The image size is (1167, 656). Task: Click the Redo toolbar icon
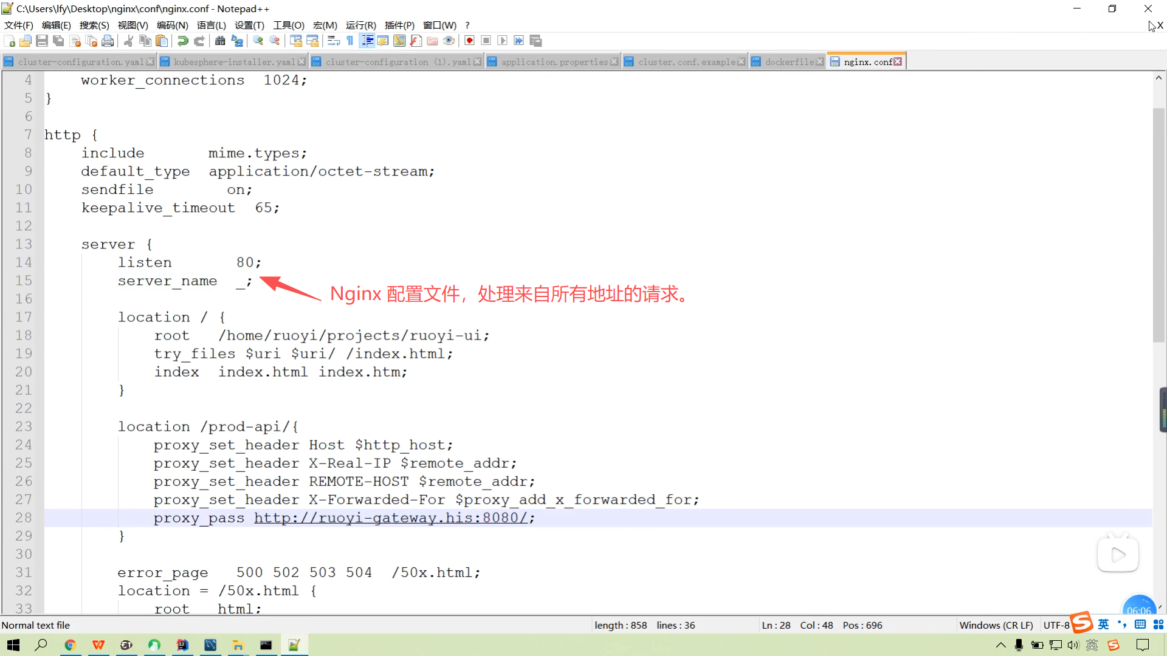click(x=199, y=41)
